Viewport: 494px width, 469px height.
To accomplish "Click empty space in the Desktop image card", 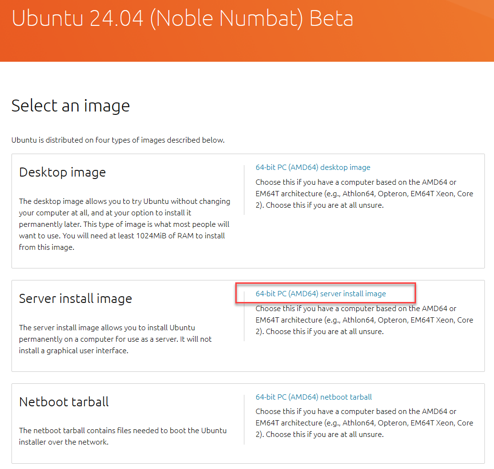I will pyautogui.click(x=363, y=244).
